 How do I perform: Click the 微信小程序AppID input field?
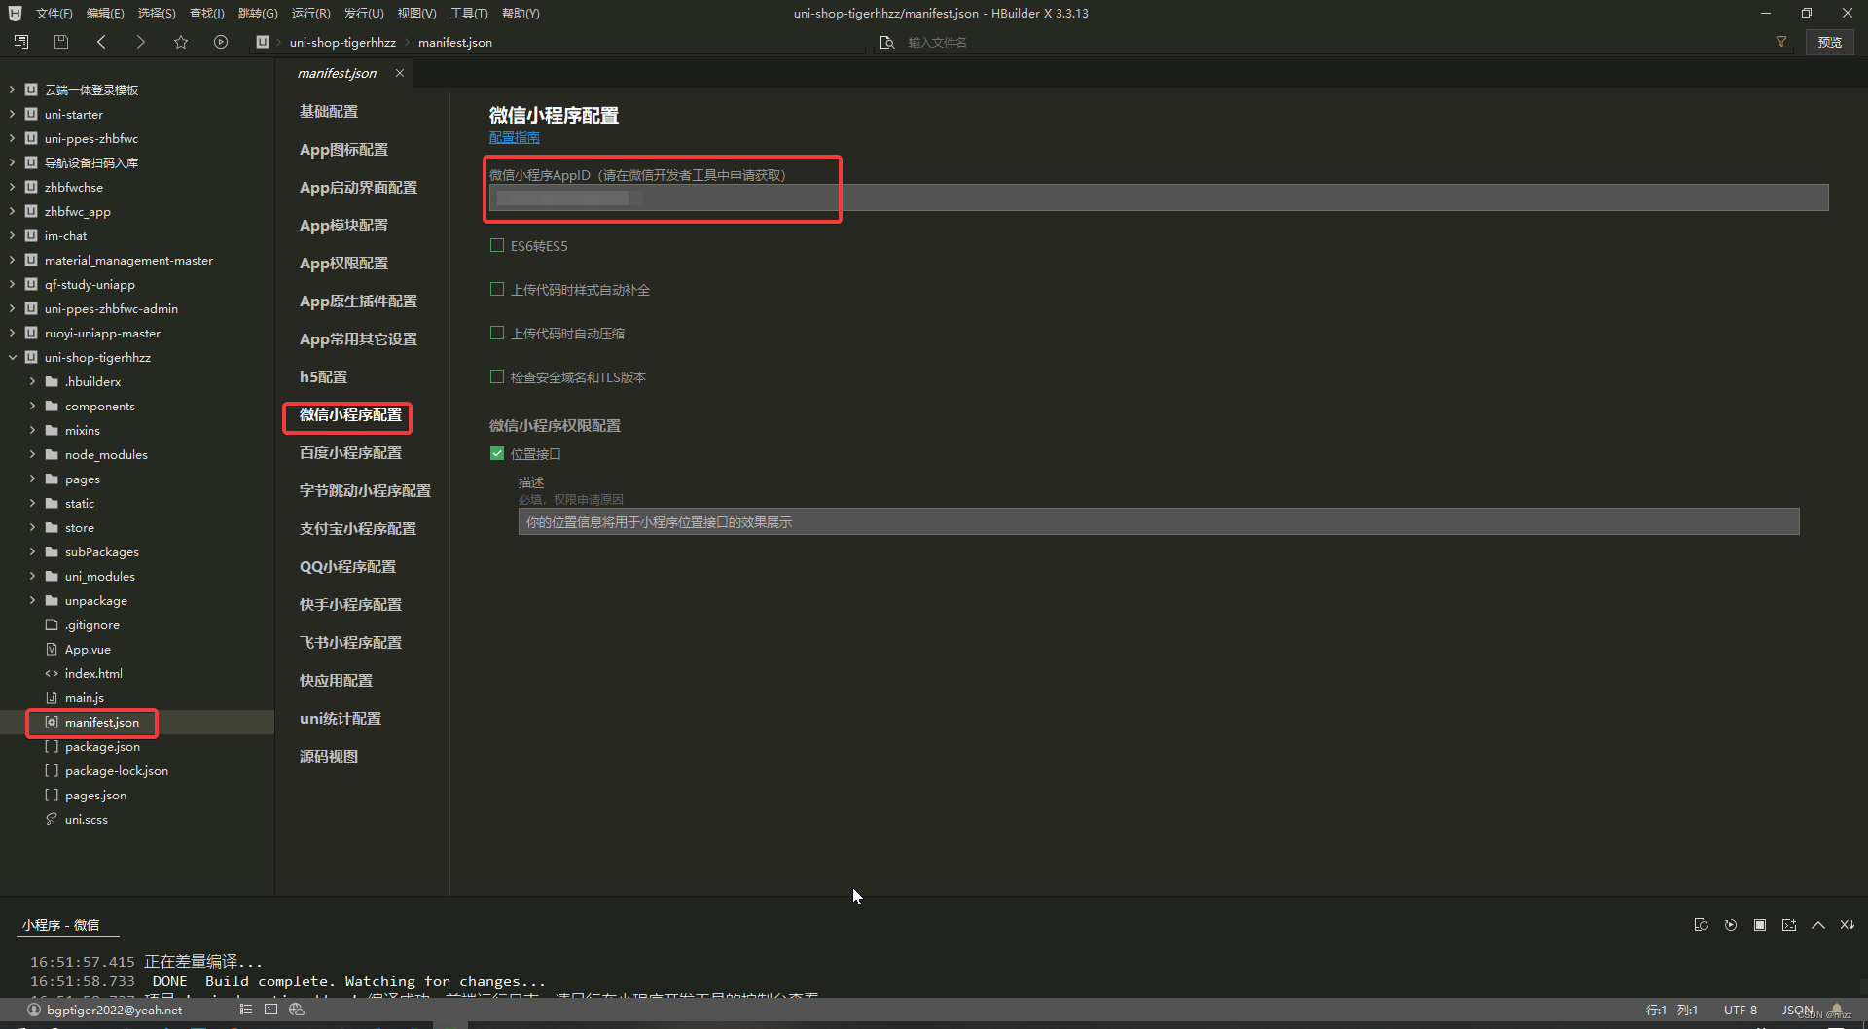(x=1159, y=197)
